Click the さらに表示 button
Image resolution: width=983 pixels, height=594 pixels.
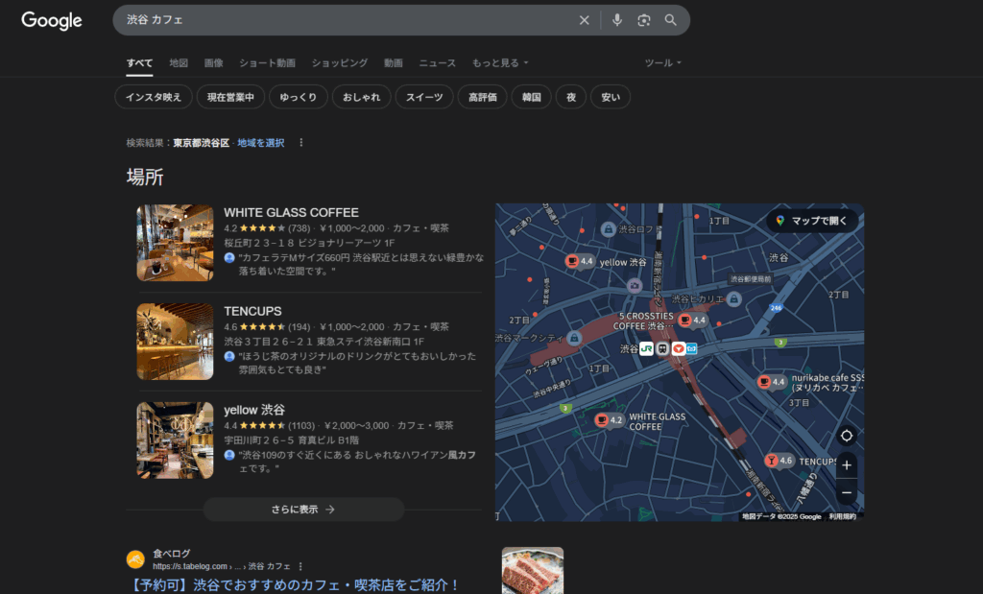(x=303, y=510)
